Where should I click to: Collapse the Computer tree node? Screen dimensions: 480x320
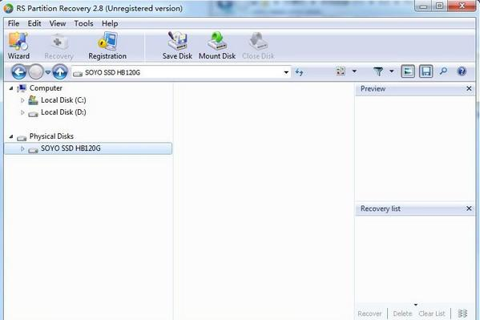coord(11,88)
